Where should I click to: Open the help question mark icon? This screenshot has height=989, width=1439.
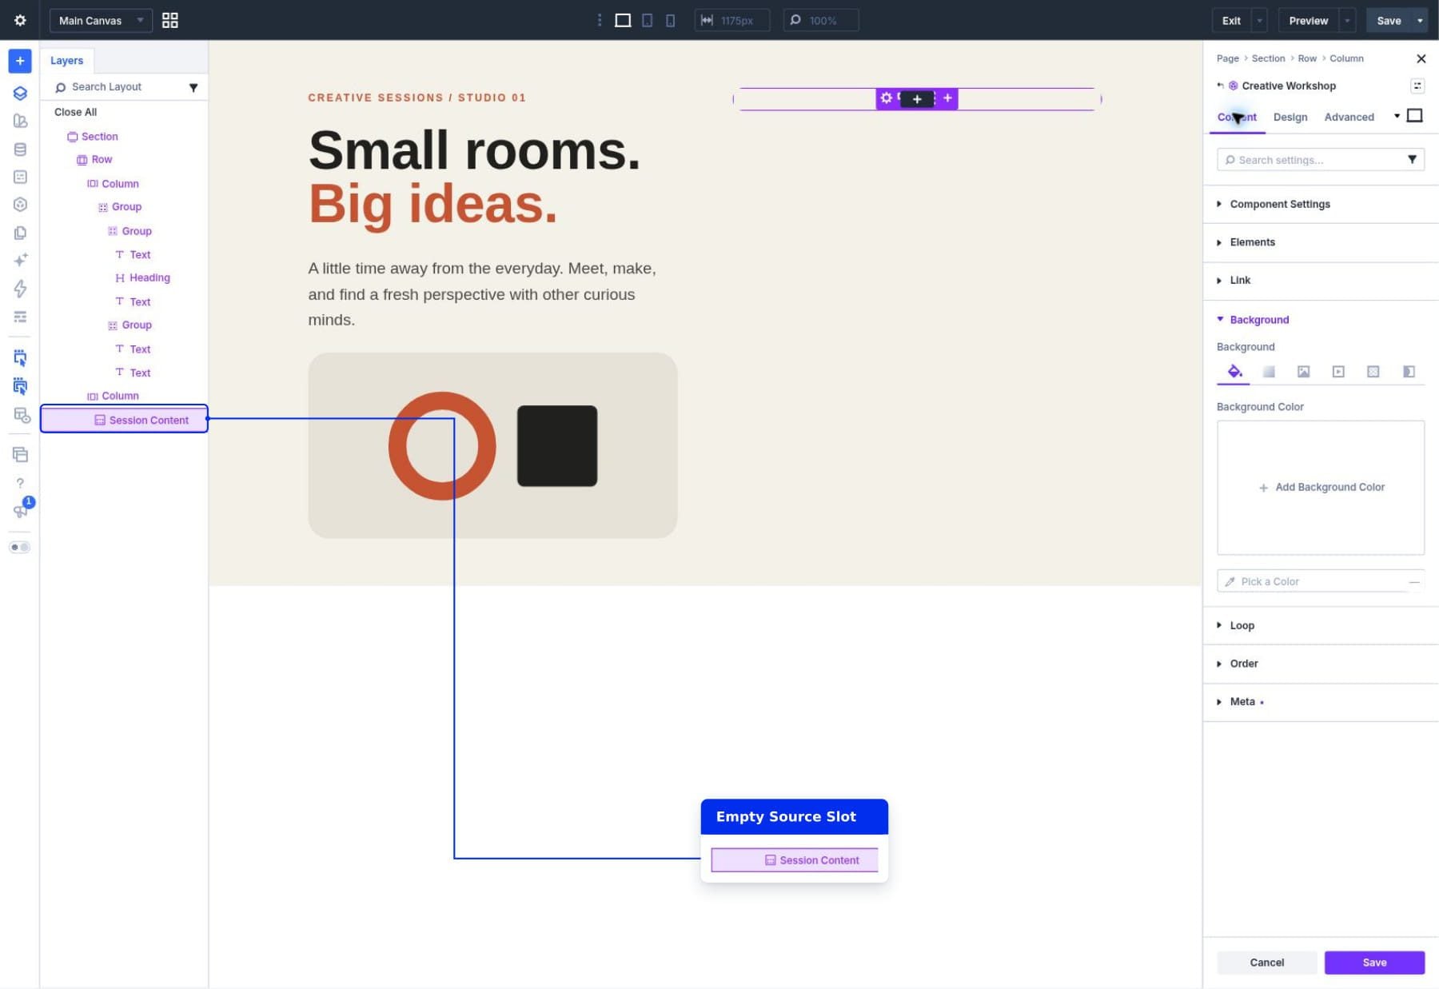(x=20, y=483)
